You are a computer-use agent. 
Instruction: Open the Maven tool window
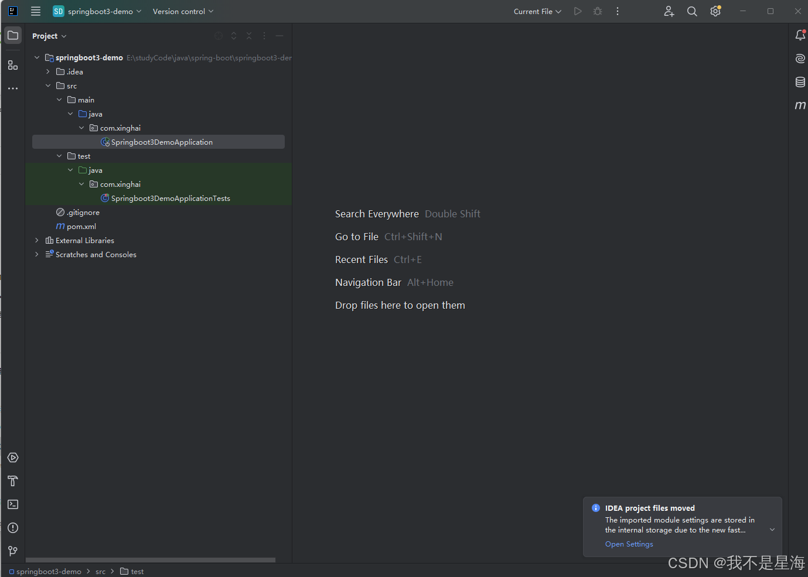coord(800,105)
